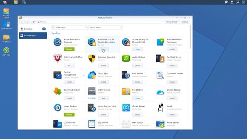The image size is (247, 139).
Task: Install Cloud Sync
Action: (103, 82)
